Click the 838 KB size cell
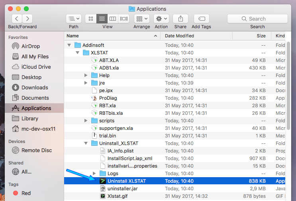This screenshot has width=296, height=201. [x=257, y=181]
